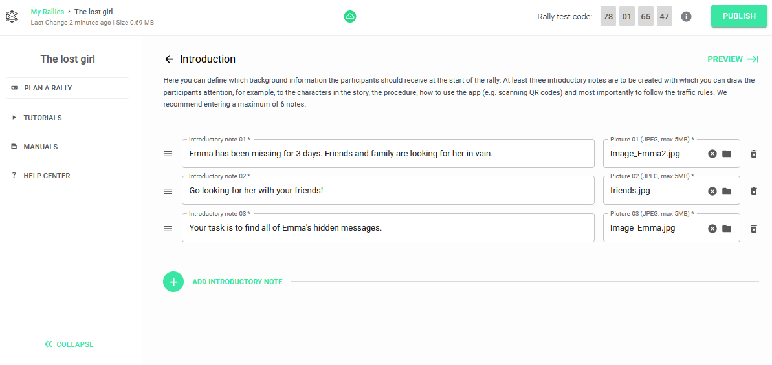Image resolution: width=772 pixels, height=365 pixels.
Task: Delete Introductory note 03 with trash icon
Action: (x=753, y=229)
